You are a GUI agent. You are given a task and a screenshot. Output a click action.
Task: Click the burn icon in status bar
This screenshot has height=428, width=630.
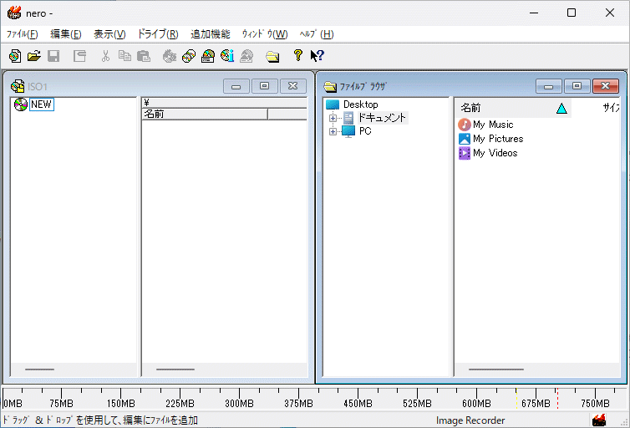(599, 420)
